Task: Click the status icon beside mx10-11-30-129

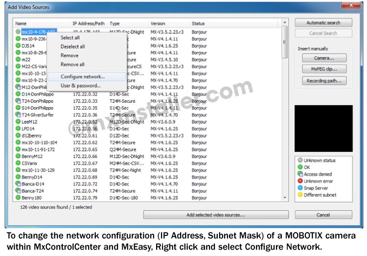Action: [18, 170]
